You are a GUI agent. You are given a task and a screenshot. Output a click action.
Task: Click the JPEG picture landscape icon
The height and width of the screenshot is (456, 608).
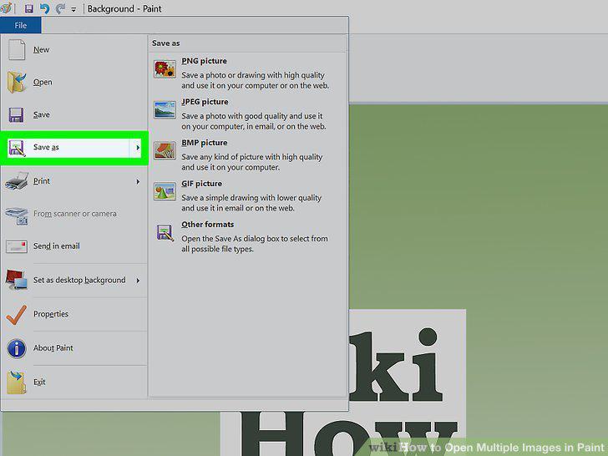(x=165, y=110)
